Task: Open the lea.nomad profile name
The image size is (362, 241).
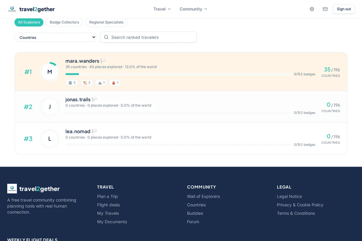Action: pos(78,131)
